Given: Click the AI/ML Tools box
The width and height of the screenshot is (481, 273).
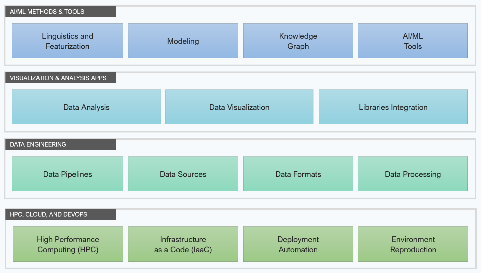Looking at the screenshot, I should click(413, 41).
